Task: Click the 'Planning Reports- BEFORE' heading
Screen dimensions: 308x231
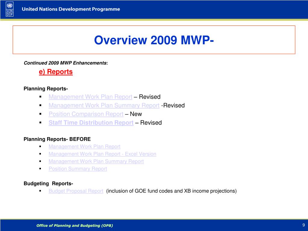Action: 57,139
